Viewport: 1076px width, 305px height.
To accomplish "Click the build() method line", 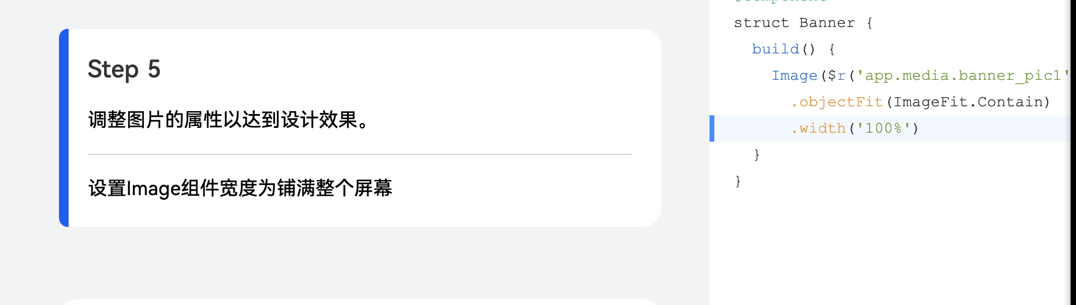I will point(793,49).
